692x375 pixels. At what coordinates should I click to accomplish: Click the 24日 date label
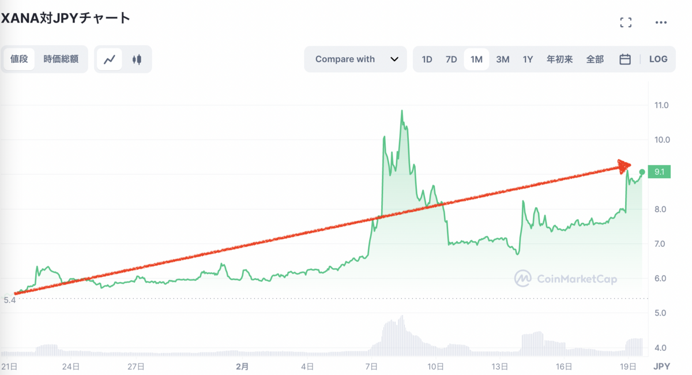(x=70, y=366)
